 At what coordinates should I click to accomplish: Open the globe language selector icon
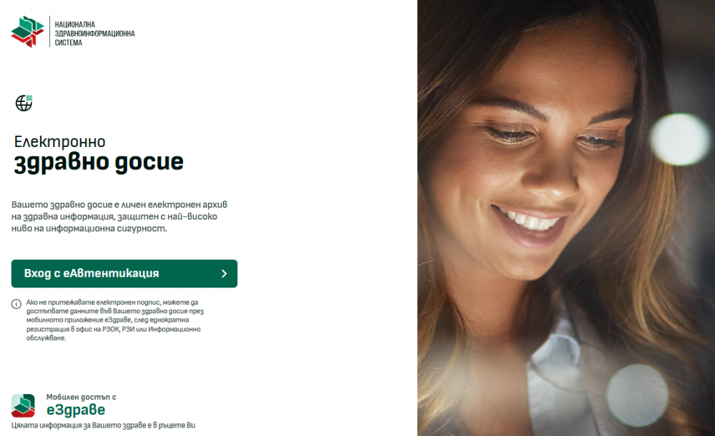24,103
